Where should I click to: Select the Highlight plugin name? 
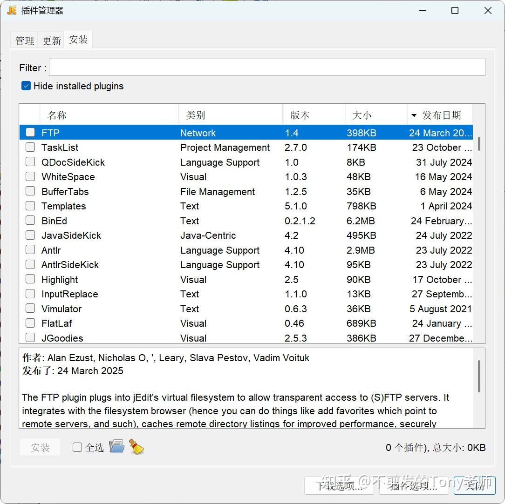[60, 279]
